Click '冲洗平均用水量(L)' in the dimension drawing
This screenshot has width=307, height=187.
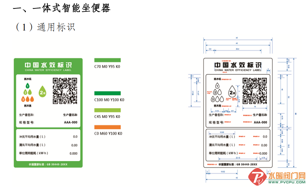(222, 137)
